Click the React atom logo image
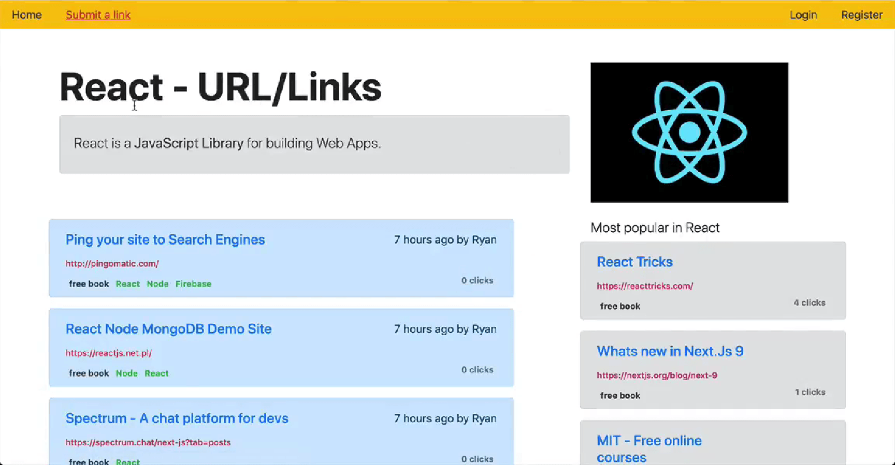 (x=689, y=132)
